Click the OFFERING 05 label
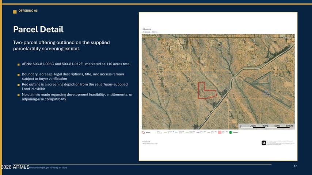This screenshot has height=175, width=312. tap(28, 11)
